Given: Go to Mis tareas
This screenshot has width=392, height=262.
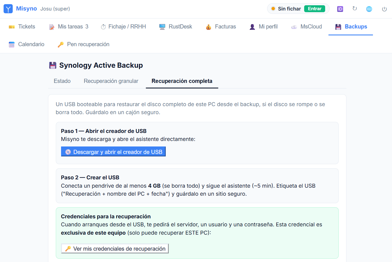Looking at the screenshot, I should tap(69, 27).
